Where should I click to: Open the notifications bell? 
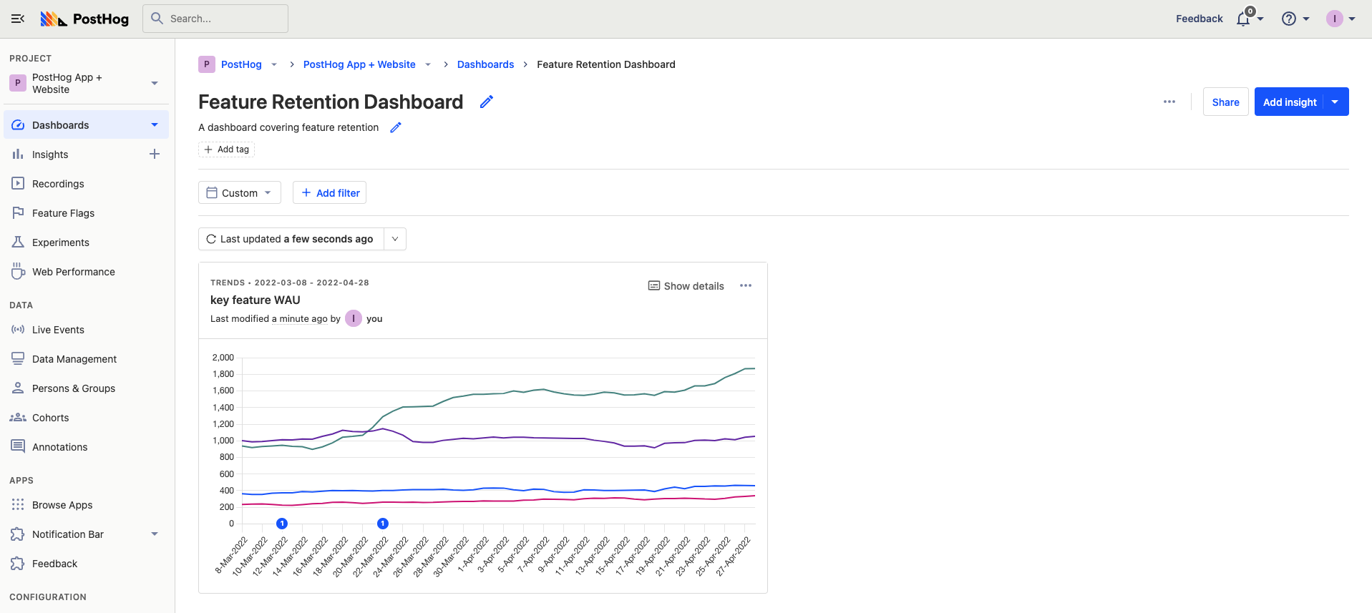pyautogui.click(x=1243, y=19)
